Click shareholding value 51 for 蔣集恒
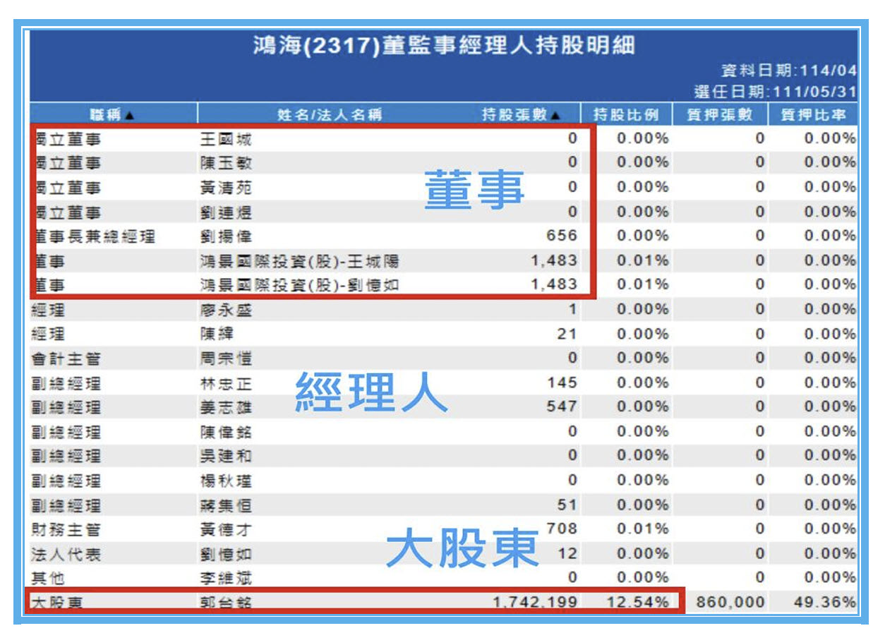This screenshot has height=633, width=885. point(567,505)
